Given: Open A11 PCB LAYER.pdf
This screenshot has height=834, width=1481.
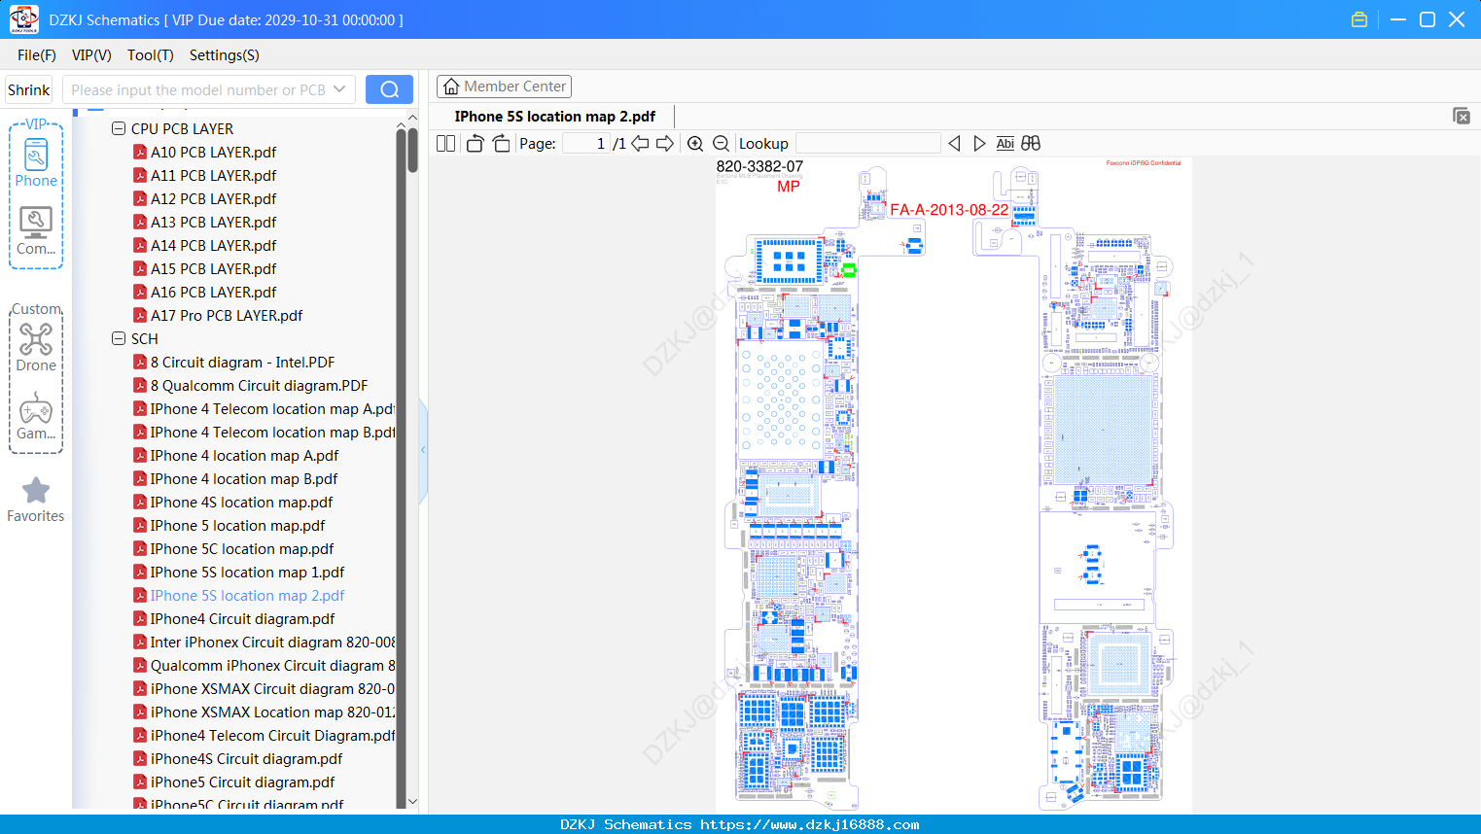Looking at the screenshot, I should [x=213, y=175].
